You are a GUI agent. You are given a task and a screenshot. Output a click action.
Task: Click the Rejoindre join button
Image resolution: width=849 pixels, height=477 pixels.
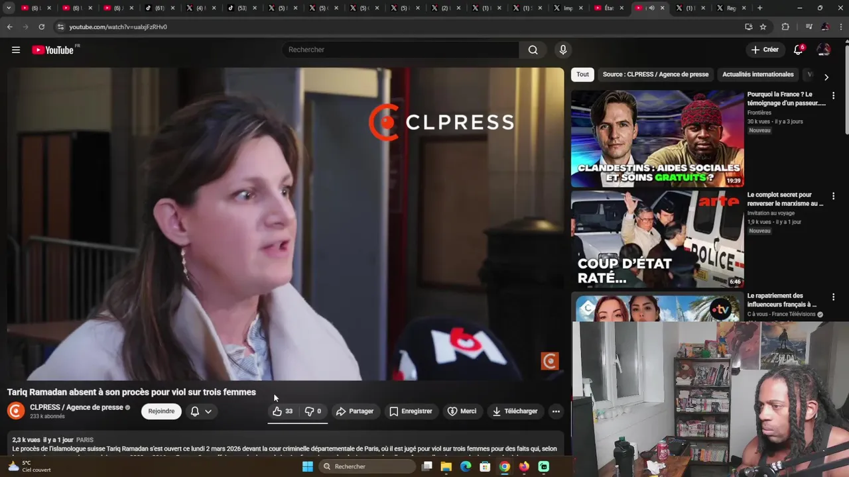[x=161, y=411]
